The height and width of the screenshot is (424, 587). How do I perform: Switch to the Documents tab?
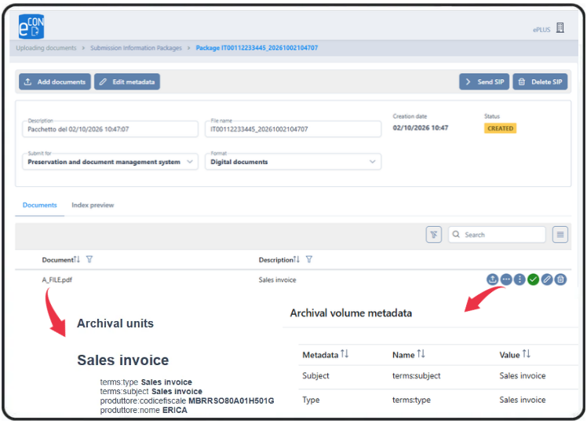click(40, 205)
